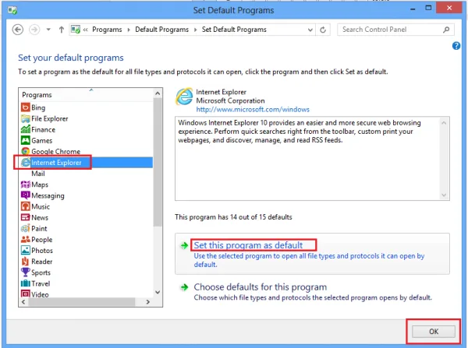Select Mail in the programs list

coord(38,174)
